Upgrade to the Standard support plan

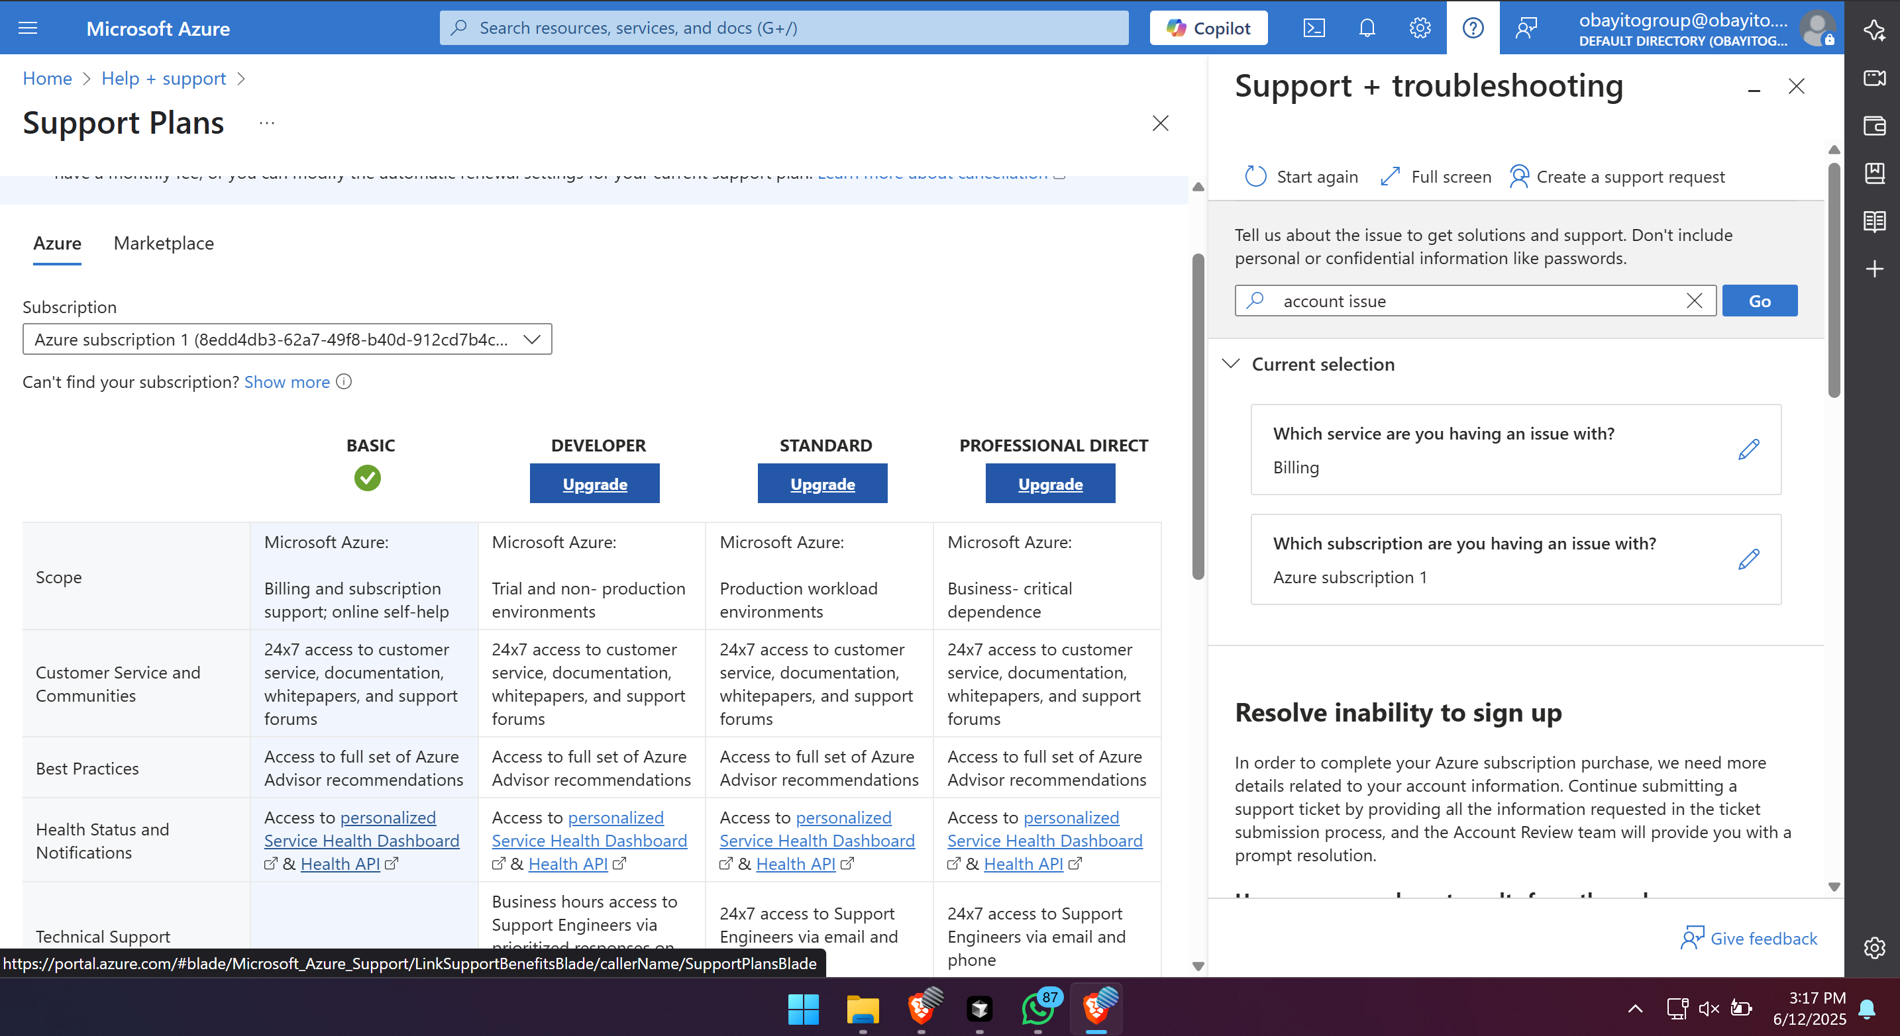coord(821,483)
